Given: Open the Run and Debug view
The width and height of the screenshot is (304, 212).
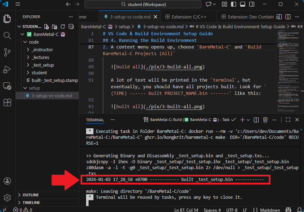Looking at the screenshot, I should 7,69.
